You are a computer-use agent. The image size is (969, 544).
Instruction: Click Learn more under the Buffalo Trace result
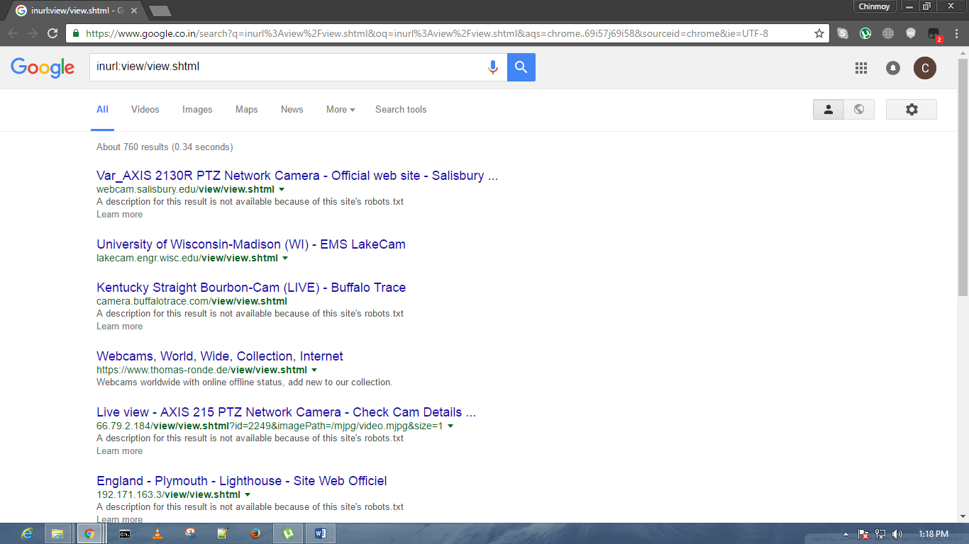coord(119,327)
